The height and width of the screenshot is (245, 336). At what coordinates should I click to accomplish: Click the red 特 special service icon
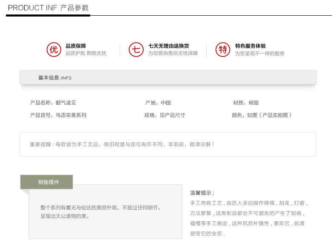click(x=222, y=50)
